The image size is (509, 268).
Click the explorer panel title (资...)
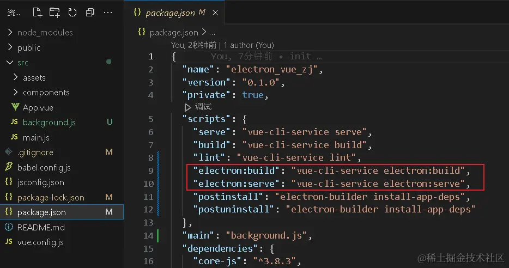pyautogui.click(x=14, y=13)
